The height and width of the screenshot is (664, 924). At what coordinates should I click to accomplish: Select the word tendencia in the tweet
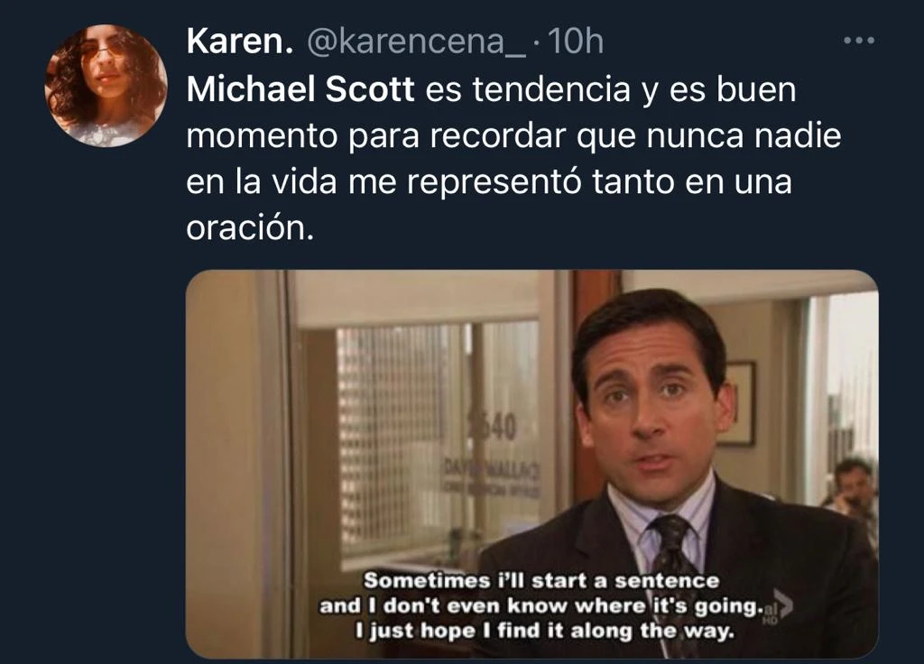click(x=551, y=89)
